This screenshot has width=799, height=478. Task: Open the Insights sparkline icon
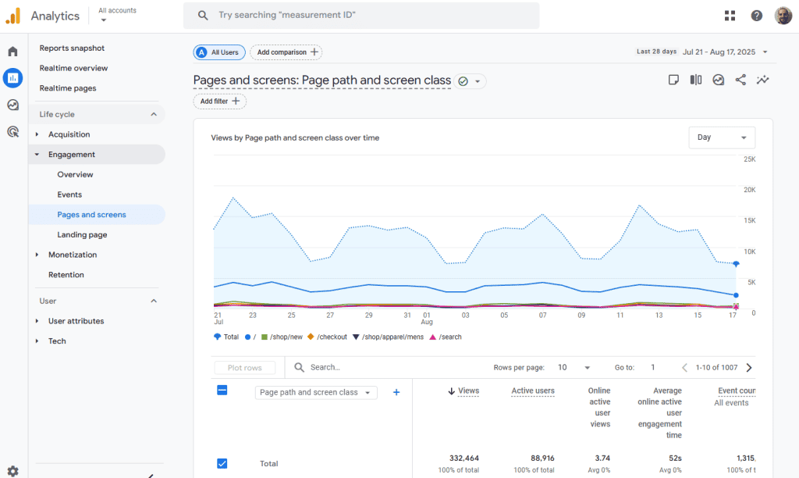click(x=762, y=80)
